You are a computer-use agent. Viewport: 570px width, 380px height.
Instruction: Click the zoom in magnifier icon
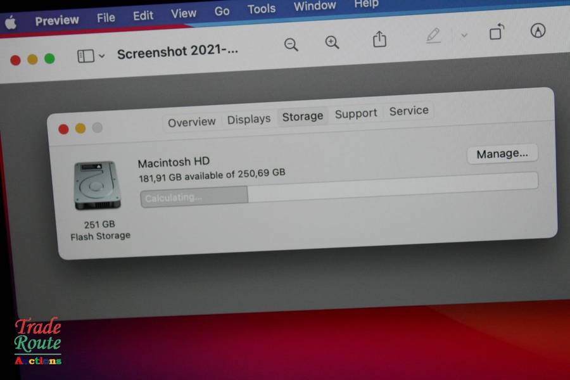click(x=332, y=42)
